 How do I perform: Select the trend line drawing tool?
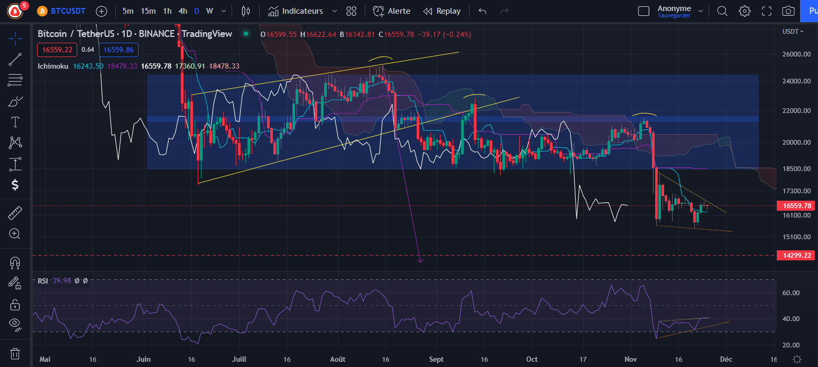[15, 59]
